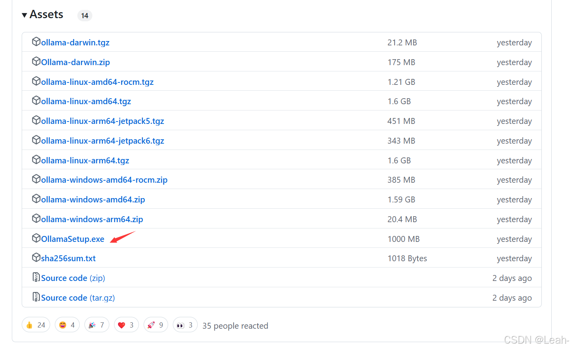Click the package icon beside OllamaSetup.exe
This screenshot has width=571, height=350.
pos(36,238)
